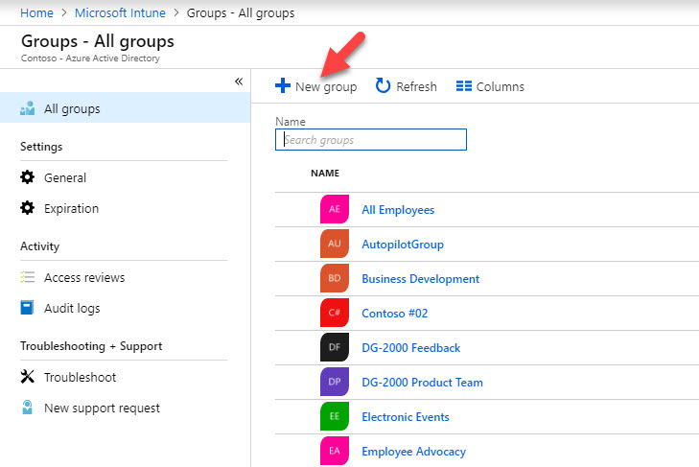Viewport: 699px width, 467px height.
Task: Click the orange AU group avatar
Action: (335, 244)
